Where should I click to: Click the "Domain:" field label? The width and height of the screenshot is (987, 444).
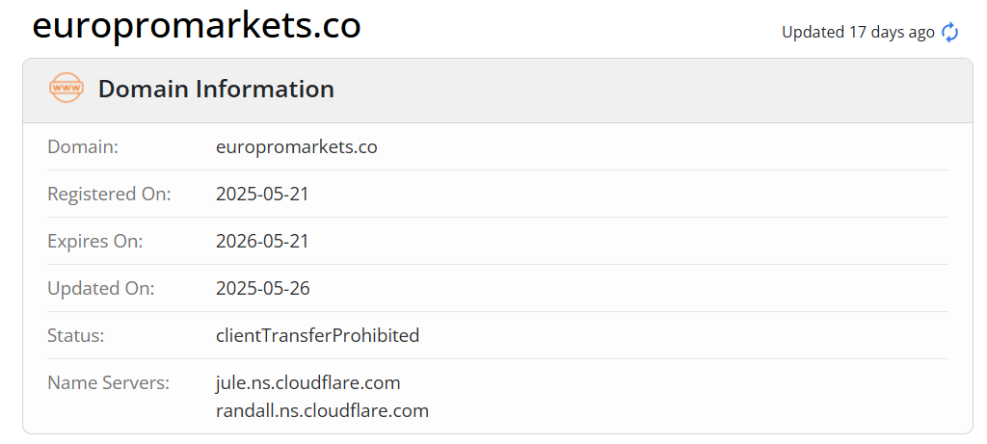[x=83, y=147]
